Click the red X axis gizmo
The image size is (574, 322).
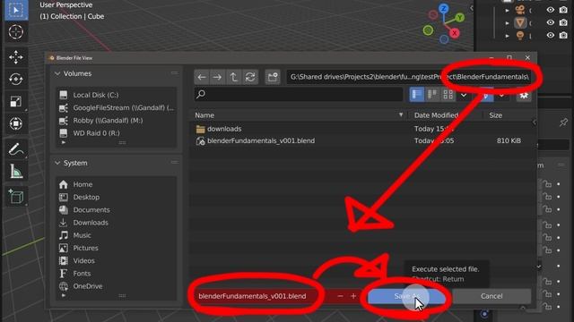(455, 33)
